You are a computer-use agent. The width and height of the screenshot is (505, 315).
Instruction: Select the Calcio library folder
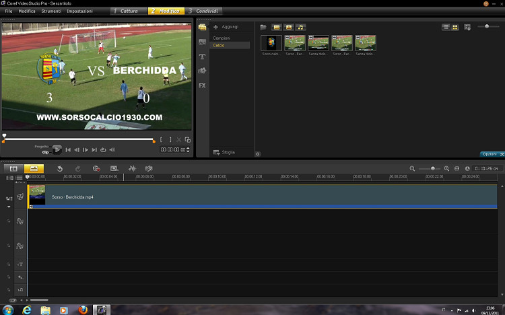tap(230, 45)
